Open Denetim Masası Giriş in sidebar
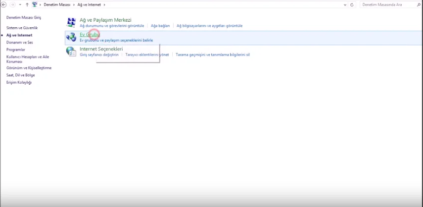This screenshot has height=207, width=423. [x=24, y=17]
